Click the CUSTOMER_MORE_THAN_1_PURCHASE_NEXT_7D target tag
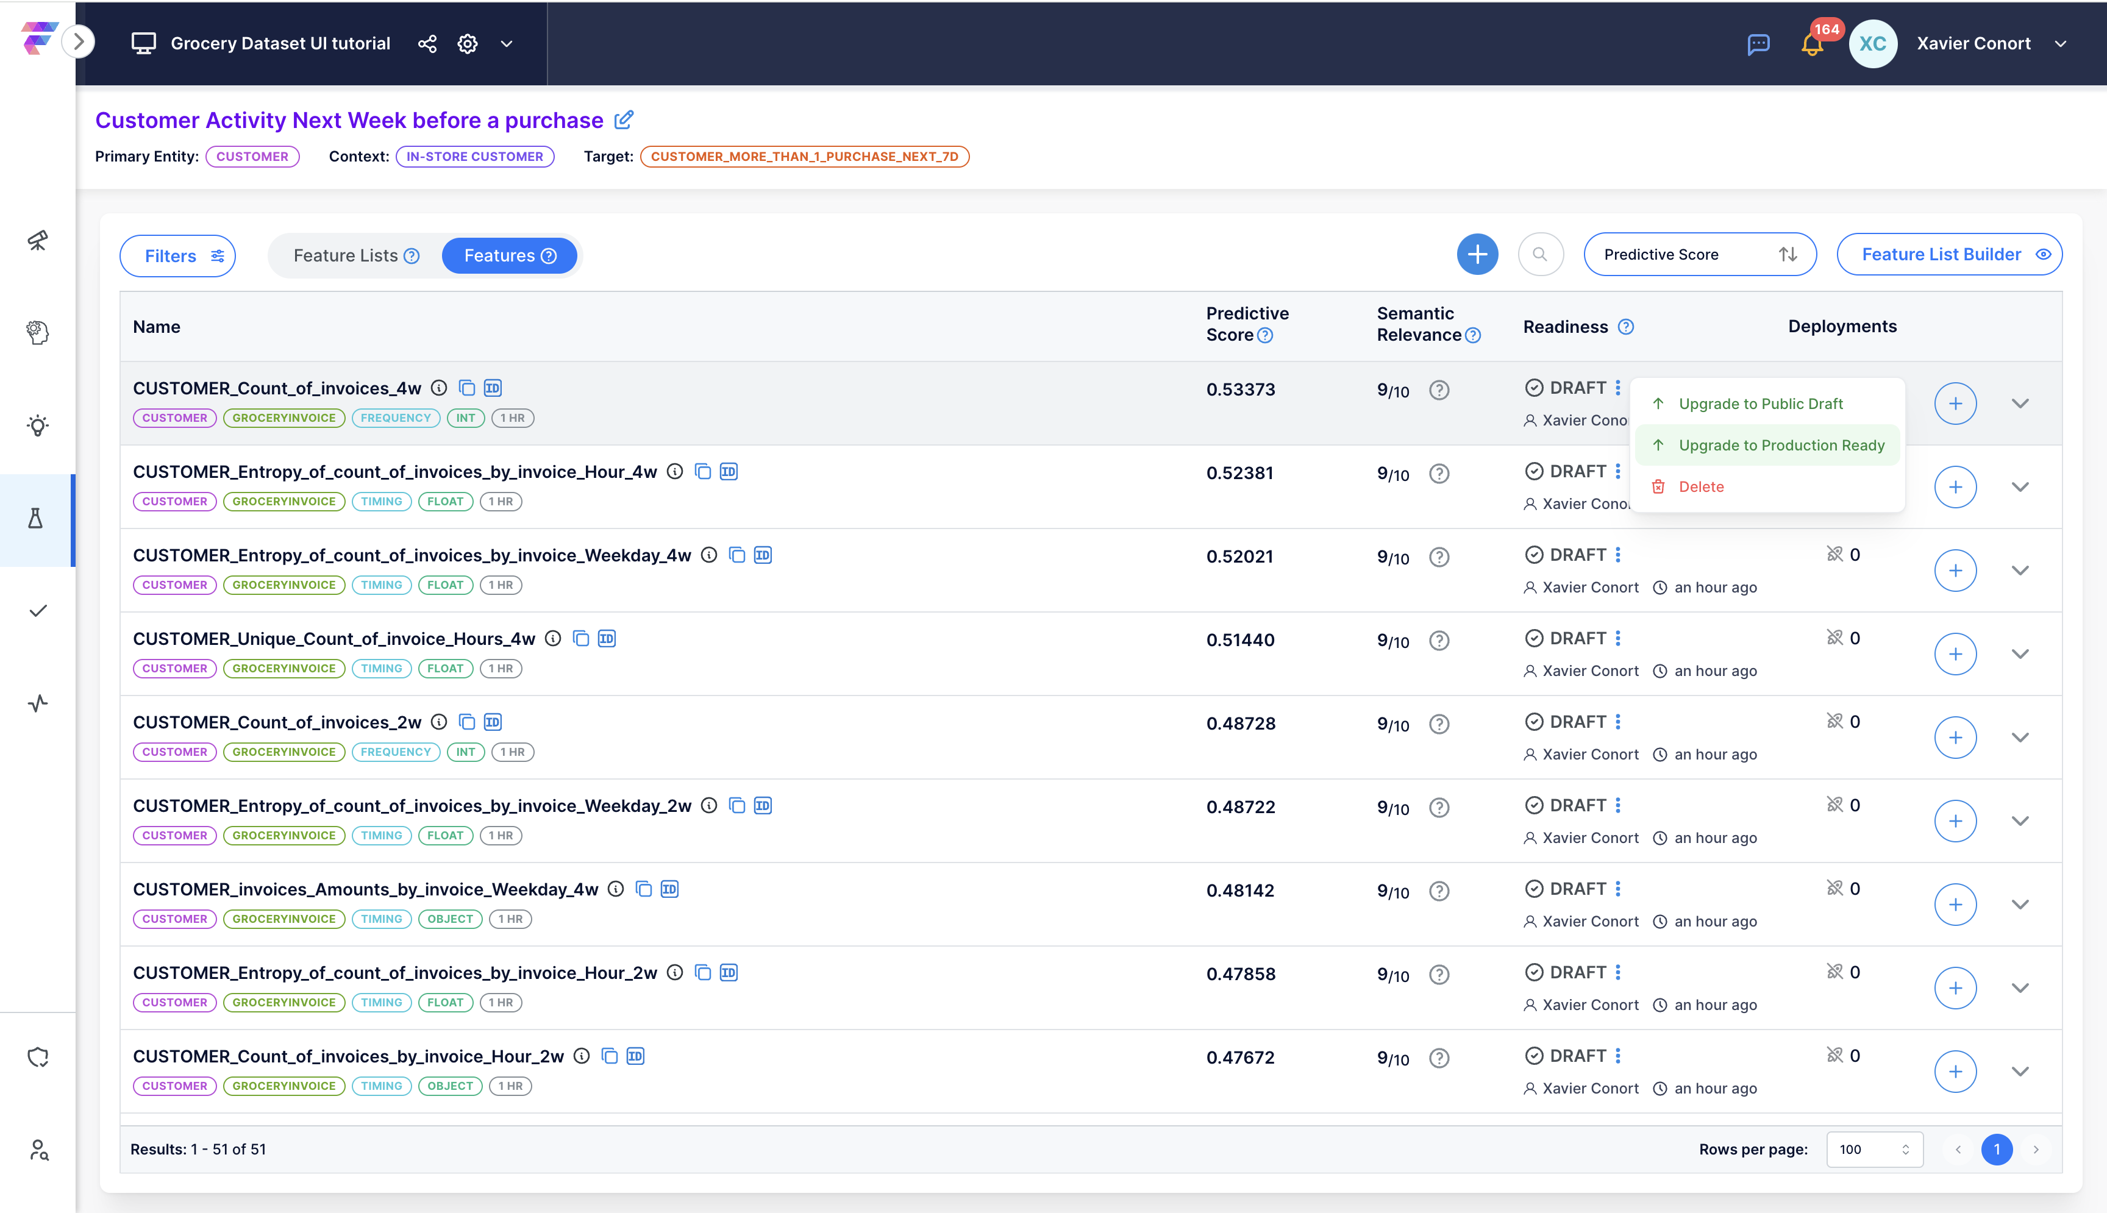Screen dimensions: 2107x1213 coord(804,157)
